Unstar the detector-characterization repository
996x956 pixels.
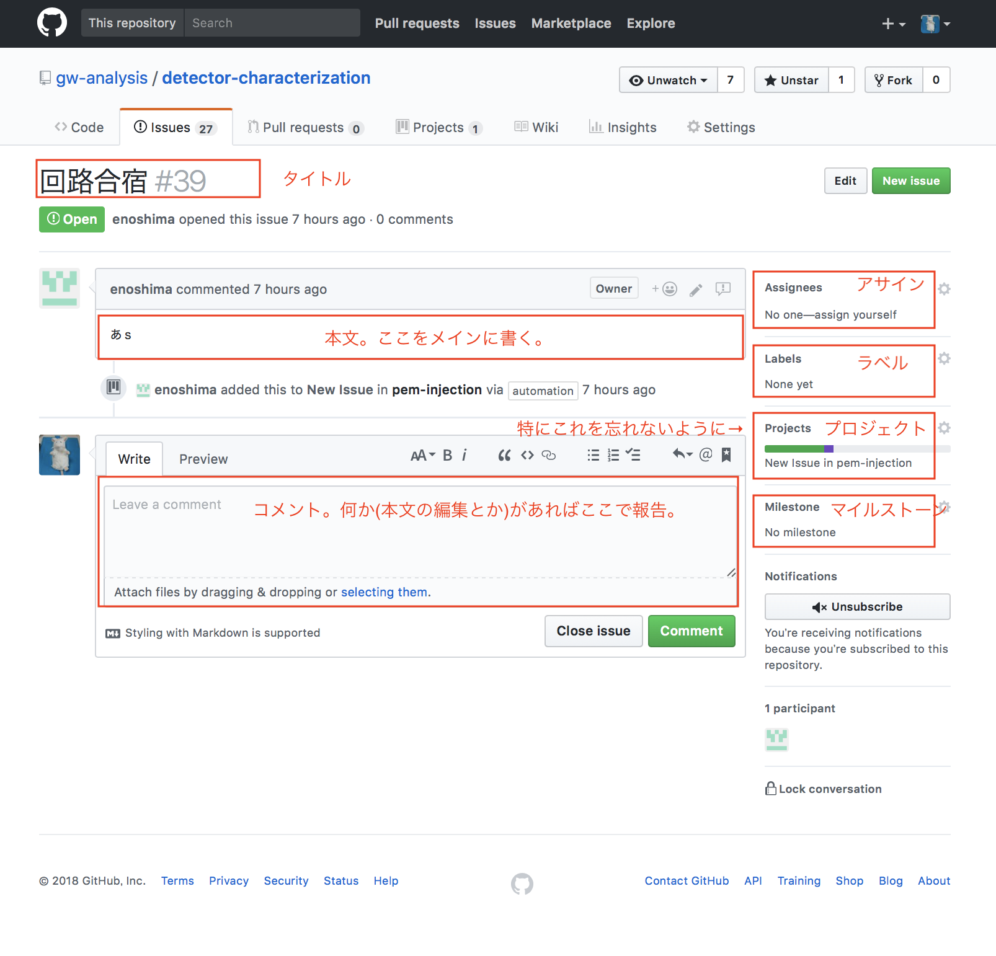pyautogui.click(x=791, y=80)
